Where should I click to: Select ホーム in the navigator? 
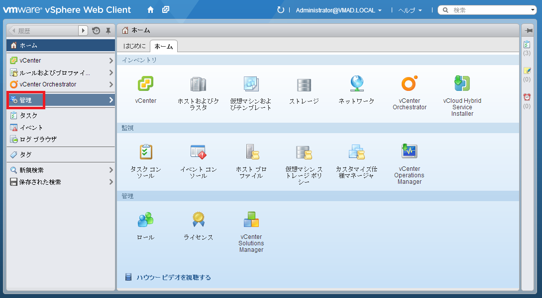pos(61,45)
